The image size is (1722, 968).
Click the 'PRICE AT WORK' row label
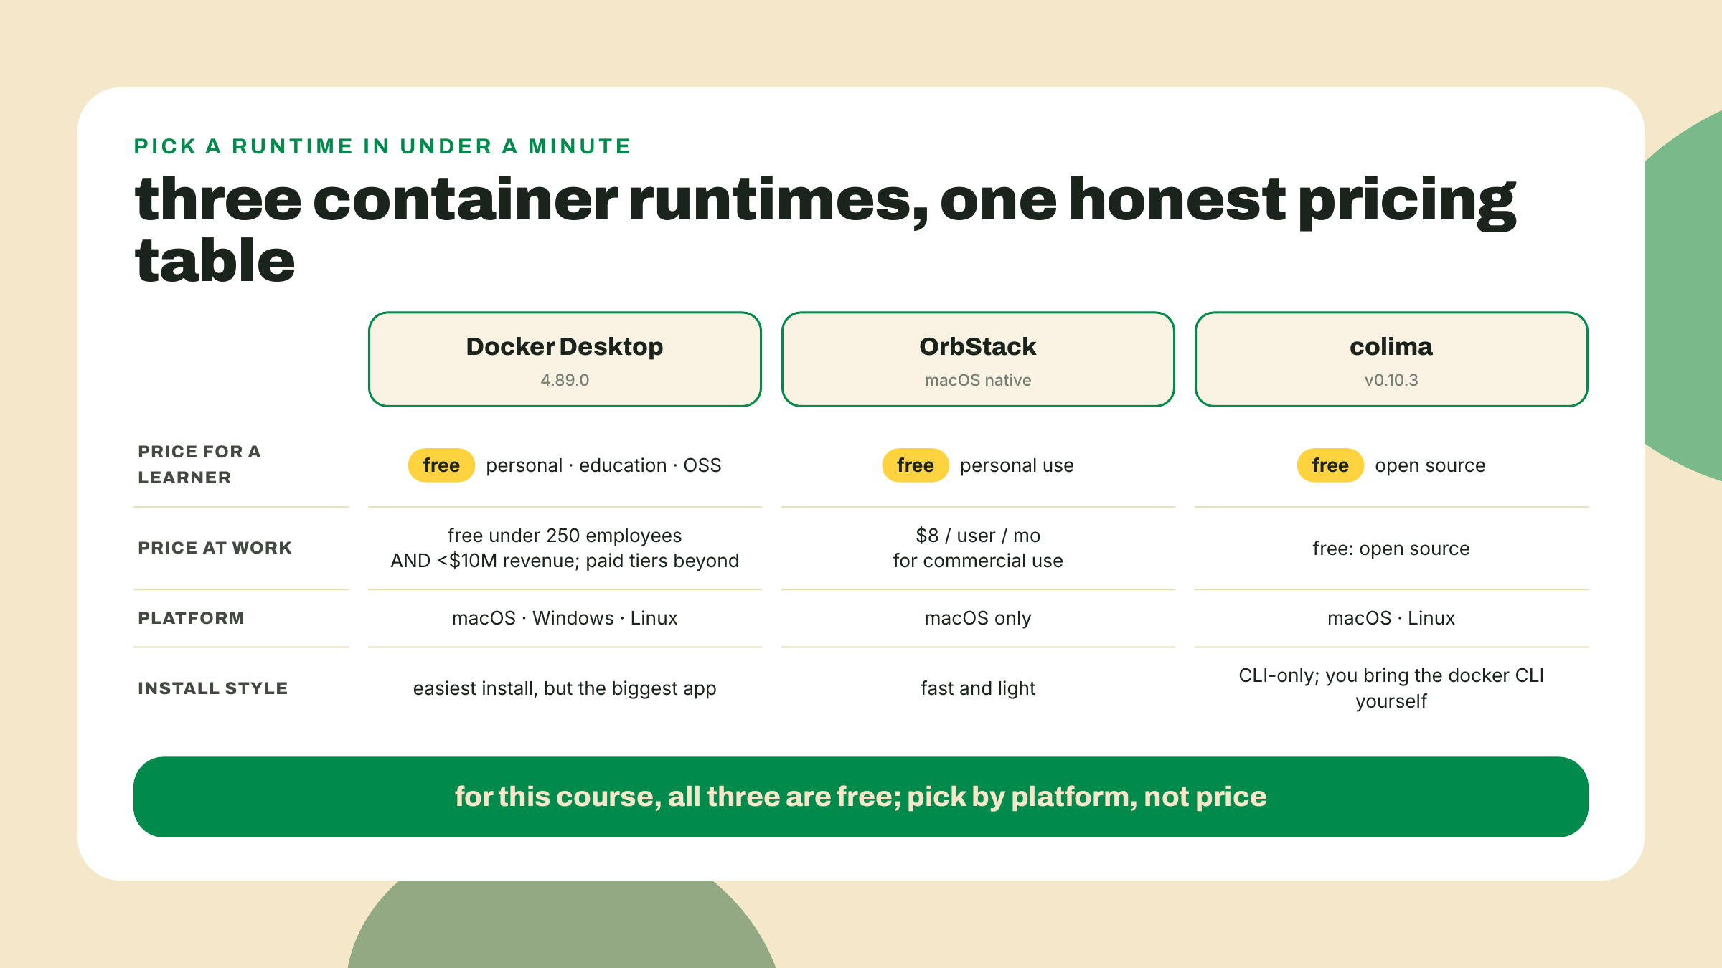pos(215,548)
